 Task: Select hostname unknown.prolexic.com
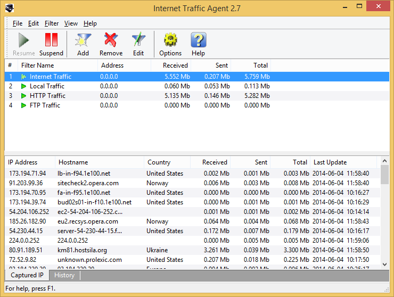pyautogui.click(x=89, y=260)
